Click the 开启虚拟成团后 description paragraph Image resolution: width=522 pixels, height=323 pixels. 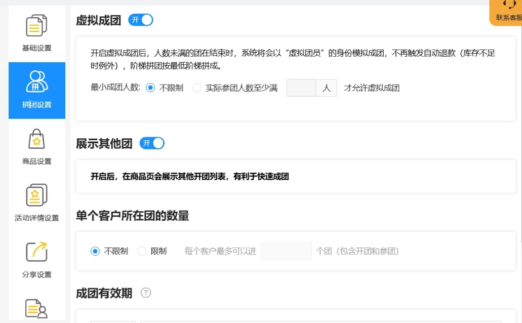tap(293, 59)
